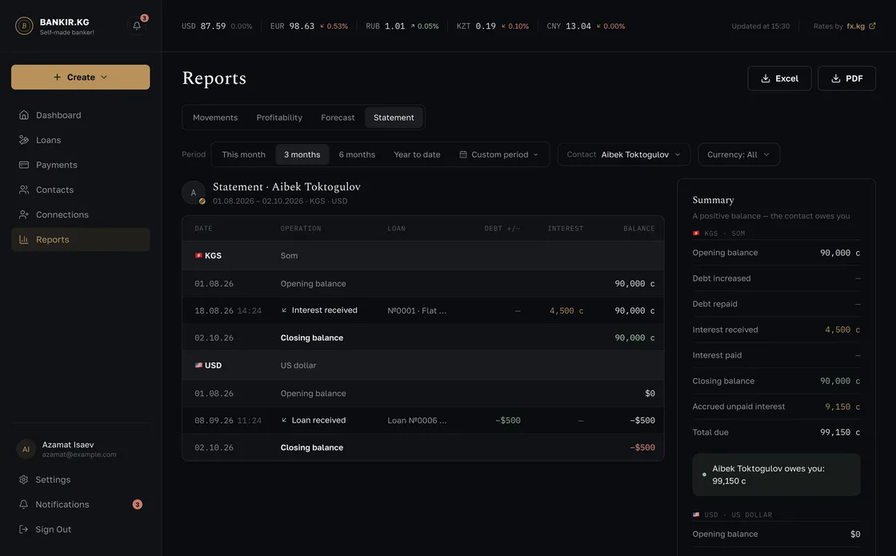This screenshot has width=896, height=556.
Task: Go to the Loans page
Action: click(x=81, y=140)
